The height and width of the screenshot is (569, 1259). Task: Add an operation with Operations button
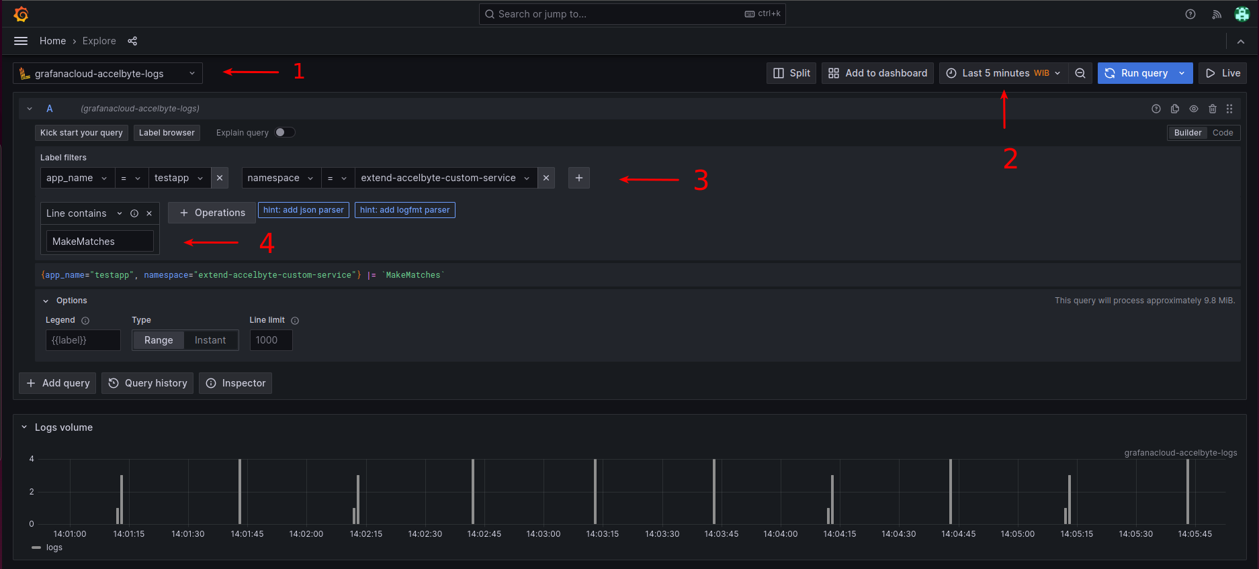tap(212, 213)
